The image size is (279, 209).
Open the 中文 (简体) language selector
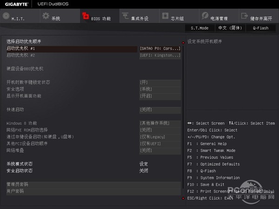tap(230, 28)
